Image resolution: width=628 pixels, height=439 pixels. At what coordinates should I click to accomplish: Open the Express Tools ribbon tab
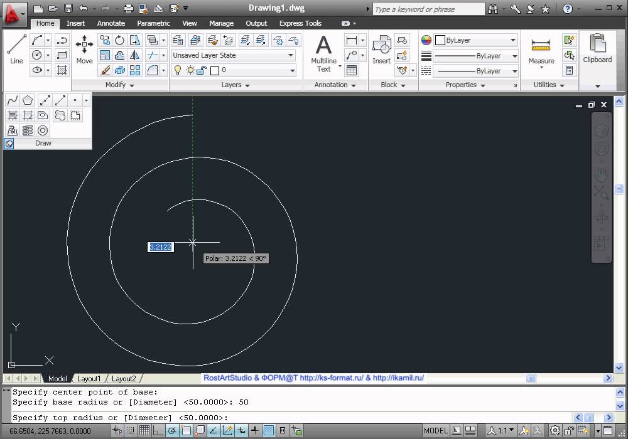(x=300, y=23)
